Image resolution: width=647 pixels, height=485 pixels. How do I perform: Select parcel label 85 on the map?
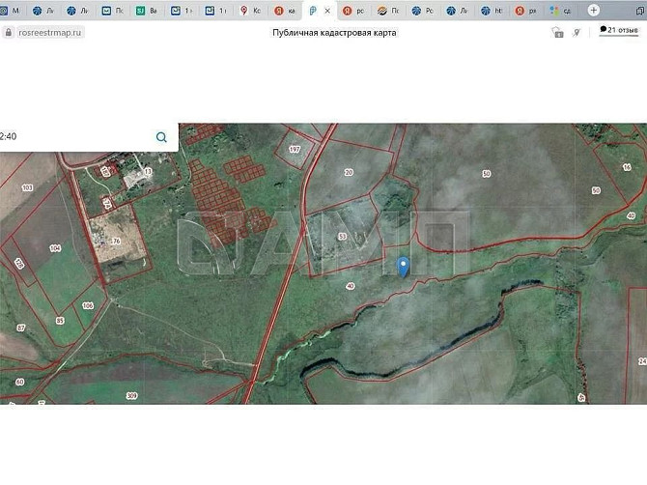60,321
